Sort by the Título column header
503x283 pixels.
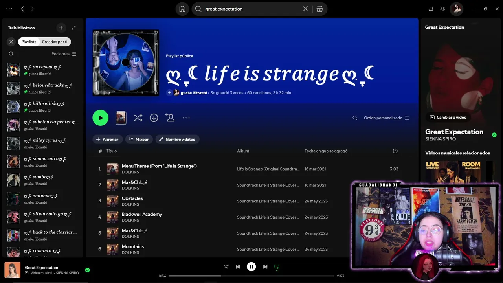[112, 151]
